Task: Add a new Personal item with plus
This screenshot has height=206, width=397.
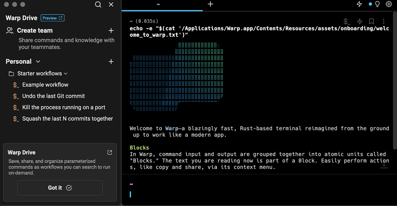Action: [111, 62]
